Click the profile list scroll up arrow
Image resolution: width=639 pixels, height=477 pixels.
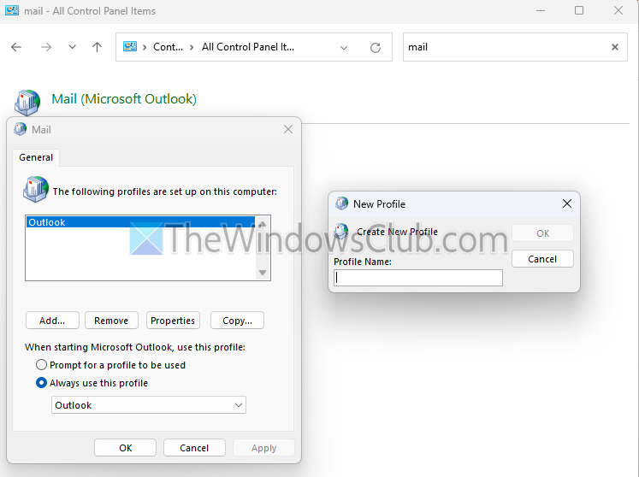point(263,224)
